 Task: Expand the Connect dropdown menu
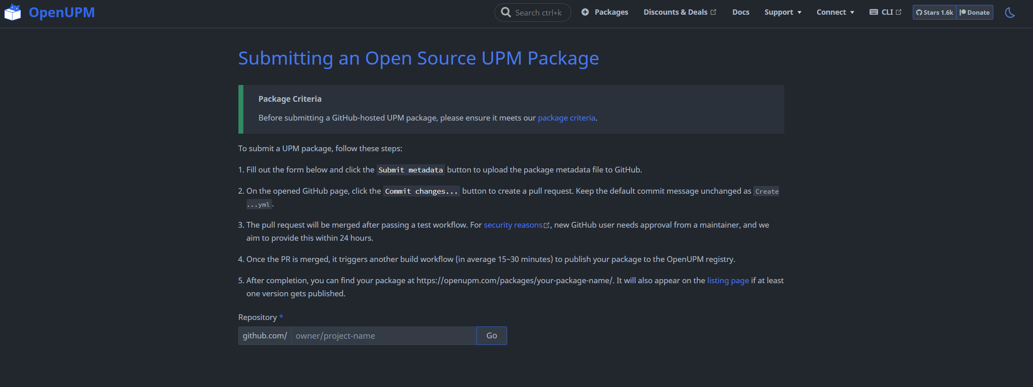point(835,12)
